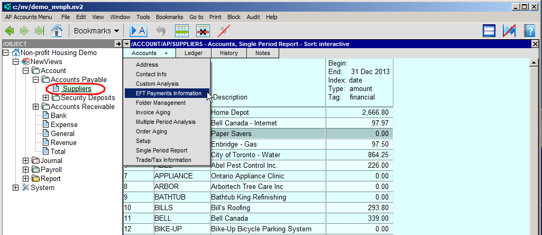Click the crossed-out document toolbar icon

tap(224, 31)
